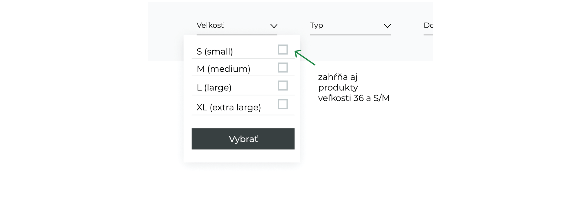Click the green annotation arrow
This screenshot has width=581, height=197.
pyautogui.click(x=304, y=57)
